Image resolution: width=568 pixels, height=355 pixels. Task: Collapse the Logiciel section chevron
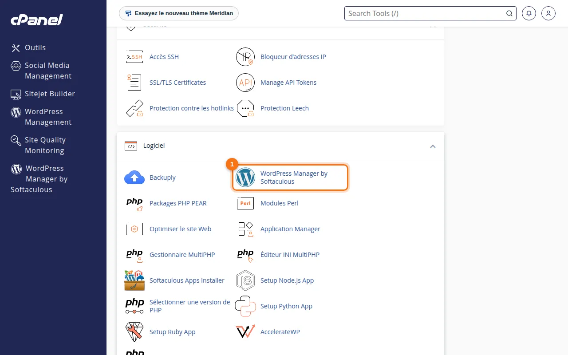(x=433, y=146)
